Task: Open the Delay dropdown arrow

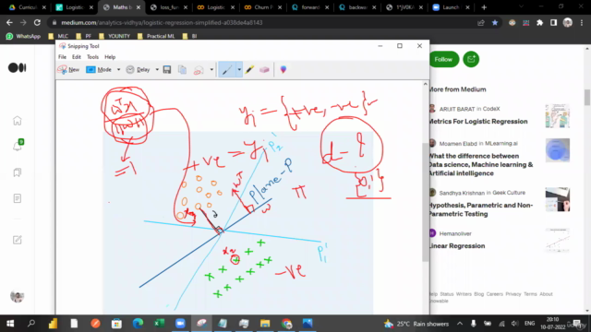Action: (157, 70)
